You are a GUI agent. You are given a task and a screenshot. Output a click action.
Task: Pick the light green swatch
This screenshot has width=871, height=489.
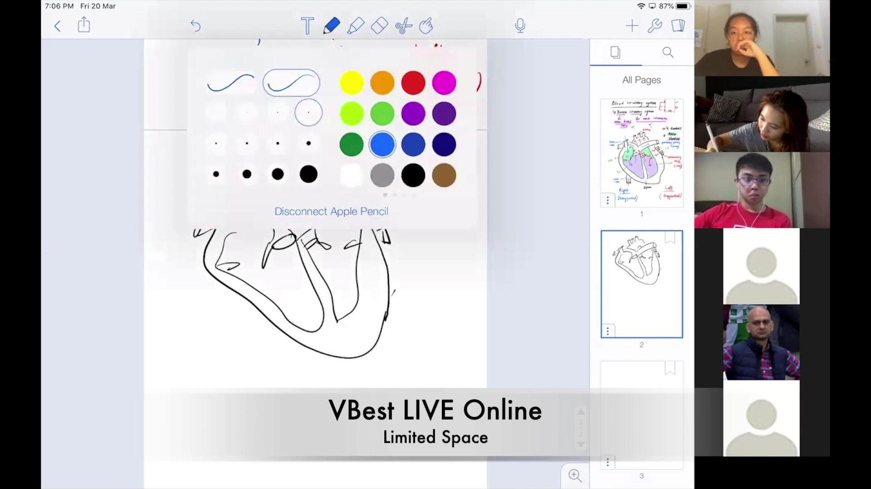pos(382,114)
